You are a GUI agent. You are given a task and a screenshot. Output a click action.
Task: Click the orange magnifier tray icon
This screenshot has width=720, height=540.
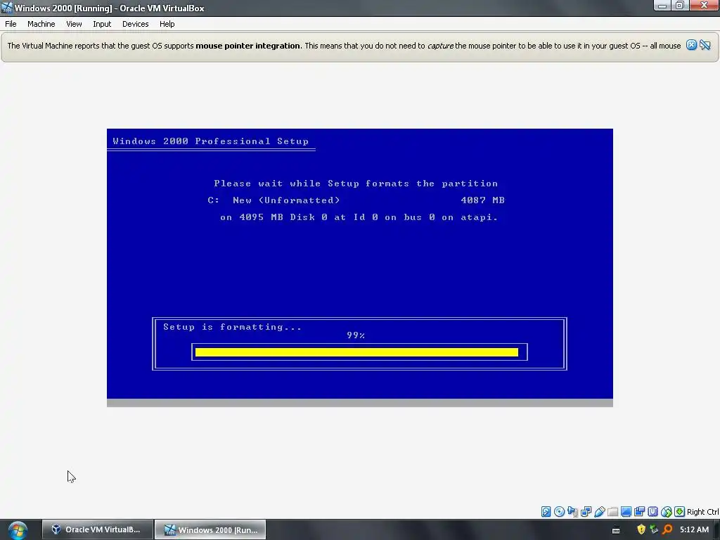[x=667, y=529]
